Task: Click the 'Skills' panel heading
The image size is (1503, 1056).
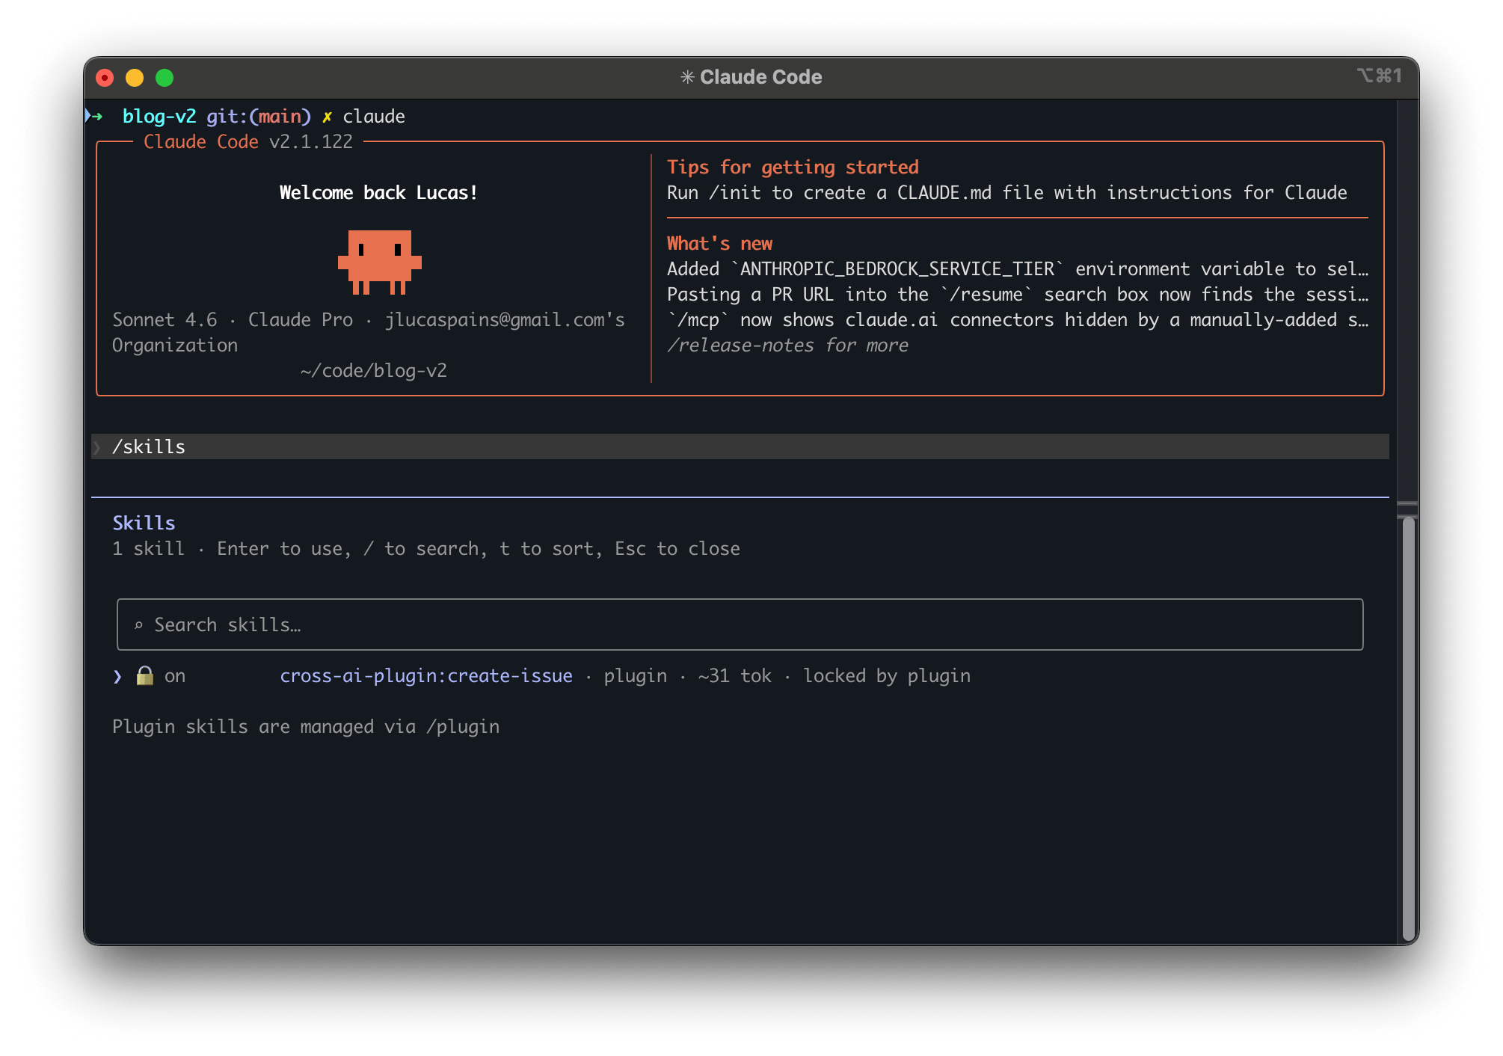Action: click(144, 524)
